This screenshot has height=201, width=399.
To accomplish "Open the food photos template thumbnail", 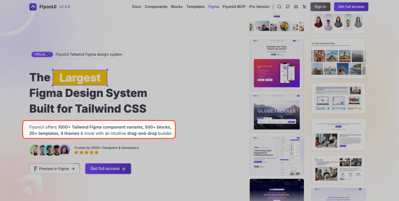I will tap(277, 25).
